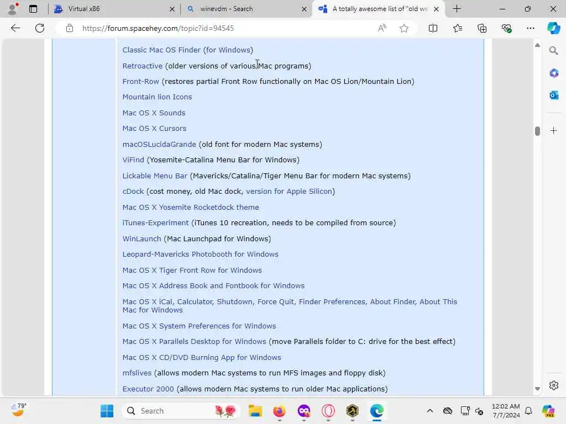Open Read aloud from the address bar
Screen dimensions: 566x424
(382, 28)
